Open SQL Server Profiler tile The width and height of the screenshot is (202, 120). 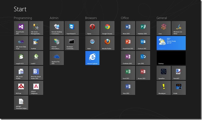(x=21, y=73)
